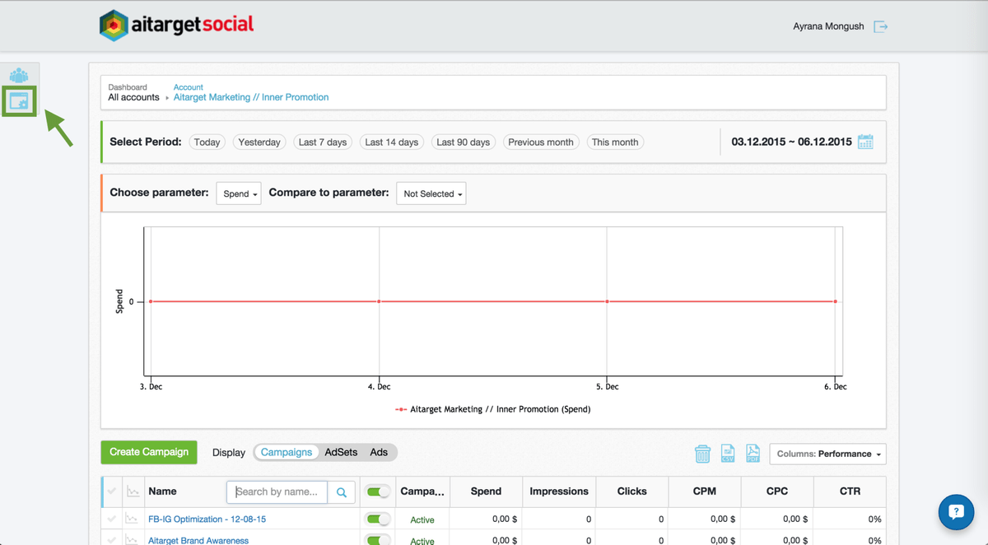Sort by the CPC column header
Image resolution: width=988 pixels, height=545 pixels.
[x=777, y=491]
